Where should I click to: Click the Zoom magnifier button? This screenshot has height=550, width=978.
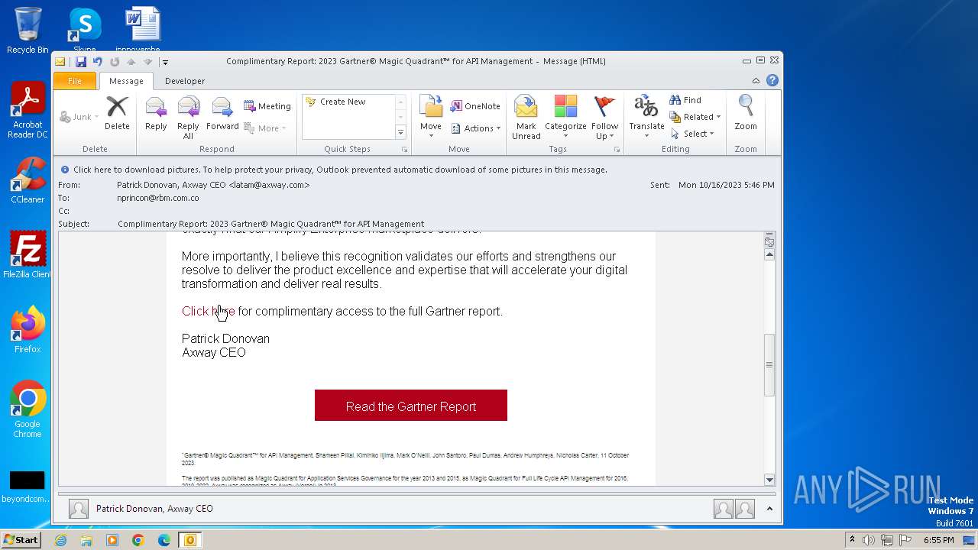click(746, 115)
